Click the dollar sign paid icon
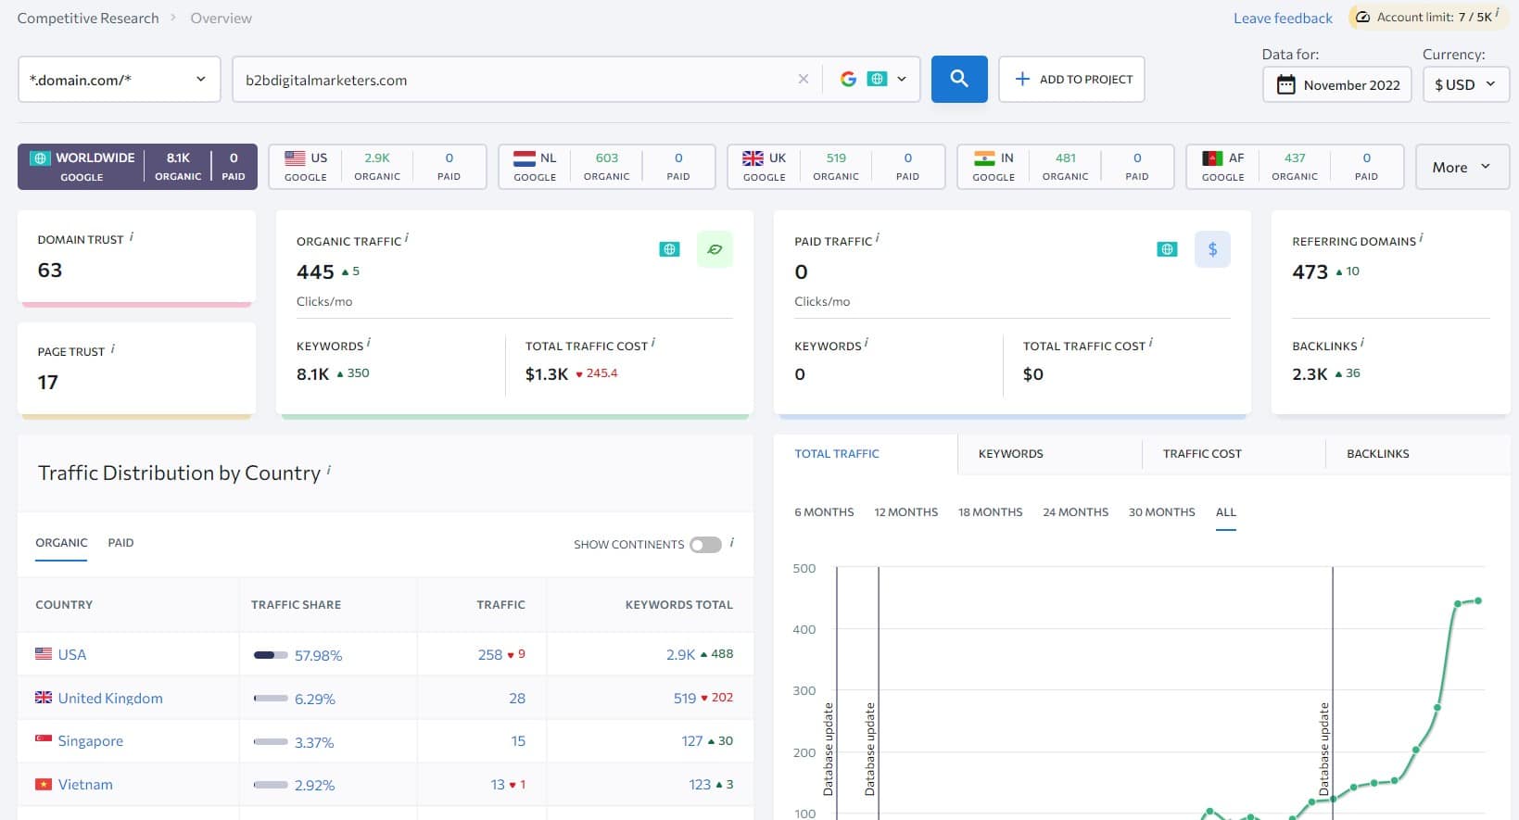The height and width of the screenshot is (820, 1519). tap(1212, 249)
